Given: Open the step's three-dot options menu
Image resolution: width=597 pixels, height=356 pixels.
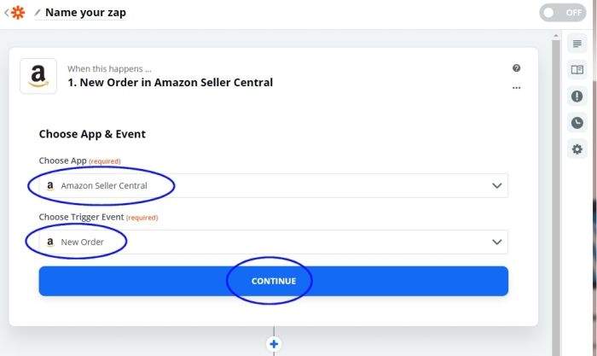Looking at the screenshot, I should coord(516,88).
